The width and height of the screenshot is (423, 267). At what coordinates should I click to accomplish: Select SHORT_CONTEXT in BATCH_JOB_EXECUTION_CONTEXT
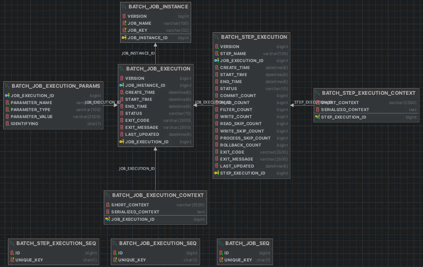(155, 205)
